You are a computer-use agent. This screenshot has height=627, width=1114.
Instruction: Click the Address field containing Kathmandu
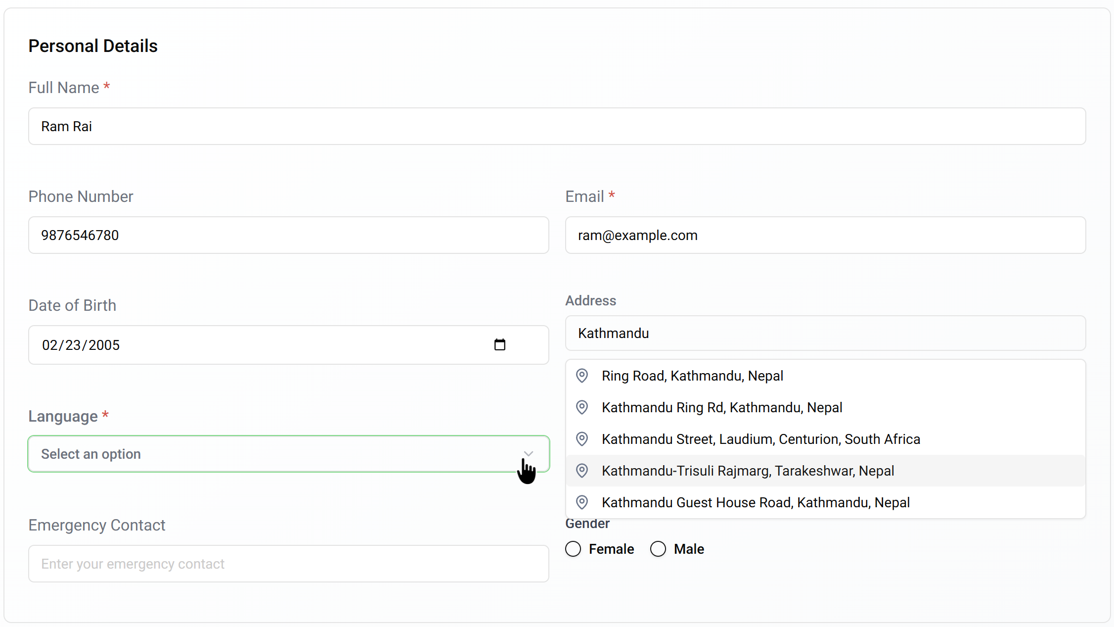(825, 333)
